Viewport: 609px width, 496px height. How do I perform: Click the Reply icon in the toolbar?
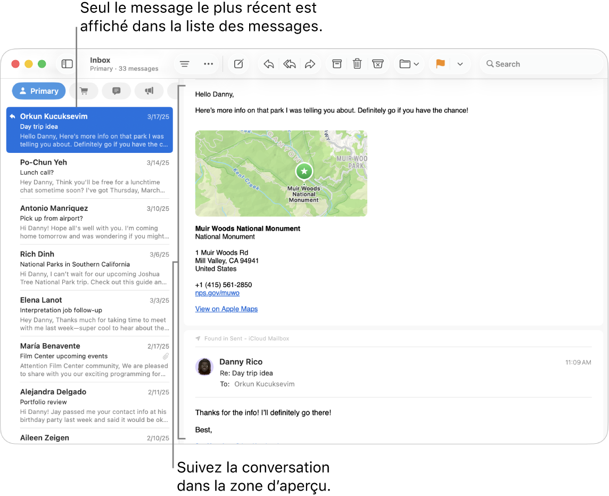268,63
